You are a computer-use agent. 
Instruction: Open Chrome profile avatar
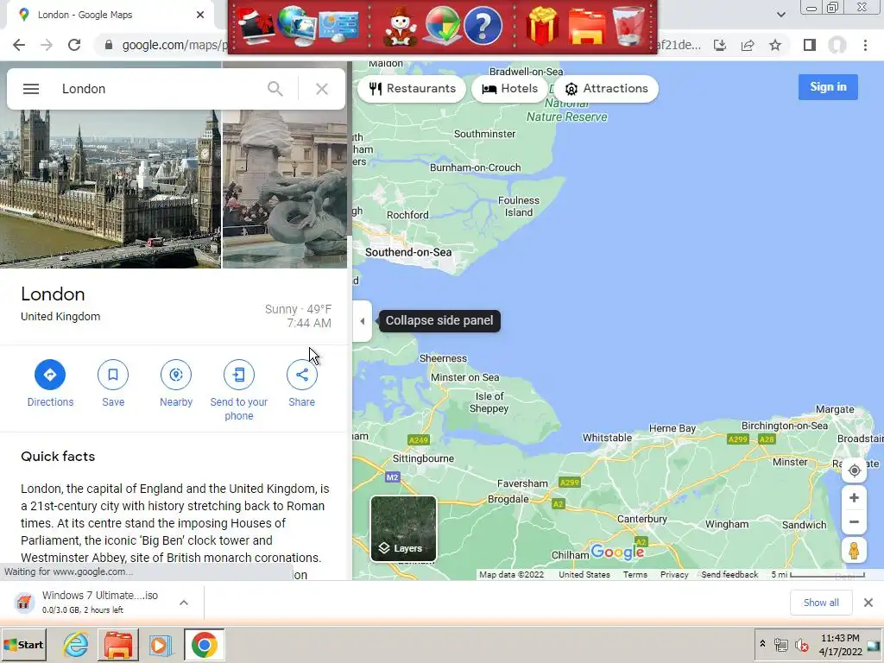(x=837, y=45)
